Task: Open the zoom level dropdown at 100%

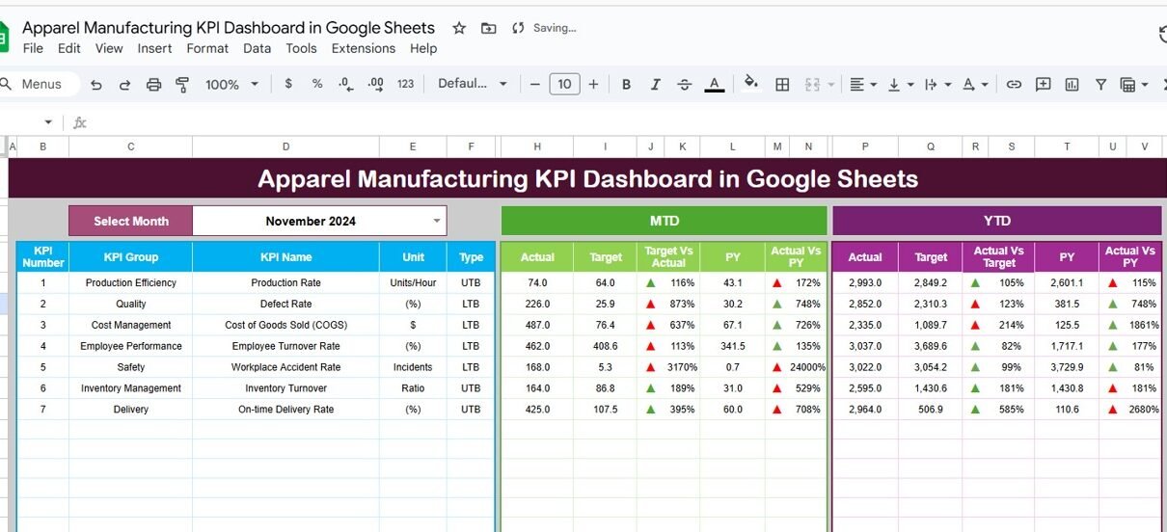Action: tap(231, 84)
